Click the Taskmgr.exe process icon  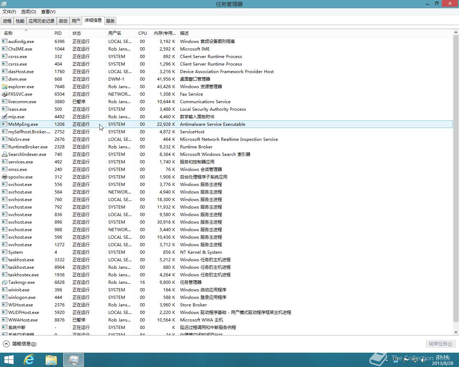tap(5, 282)
